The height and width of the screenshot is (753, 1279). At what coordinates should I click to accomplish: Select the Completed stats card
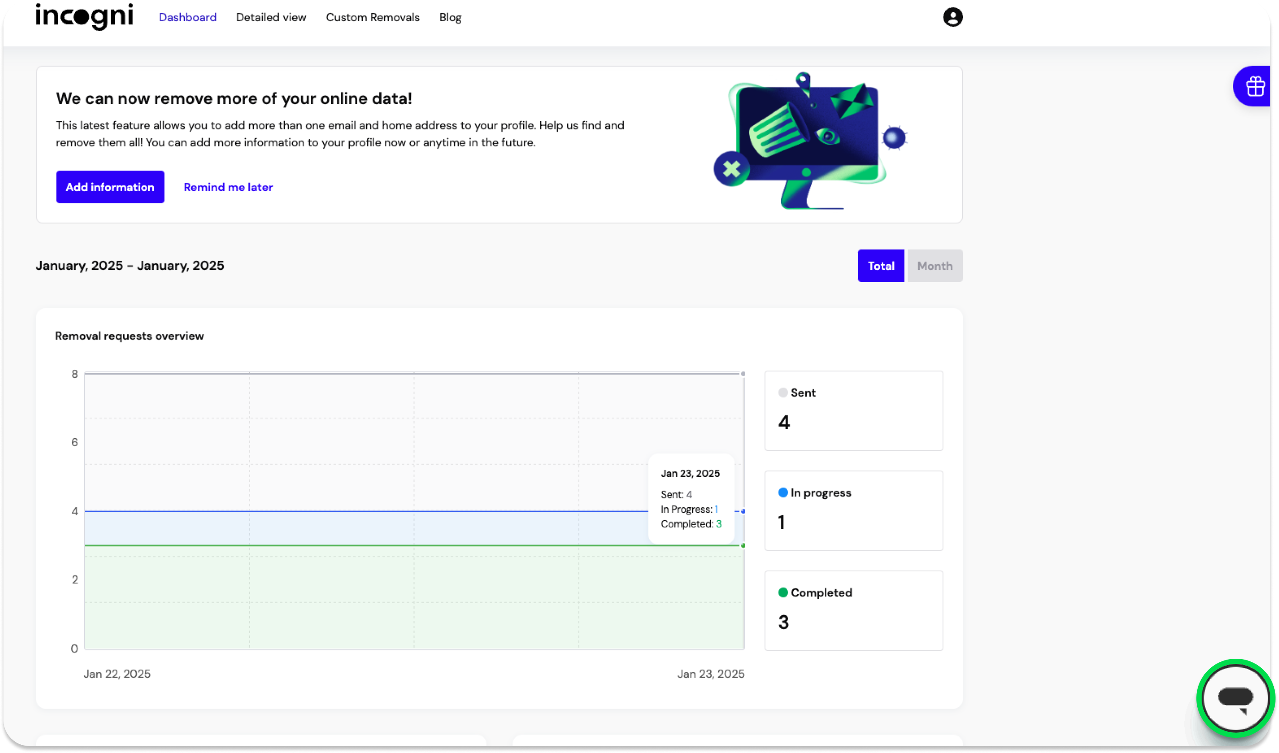coord(853,611)
